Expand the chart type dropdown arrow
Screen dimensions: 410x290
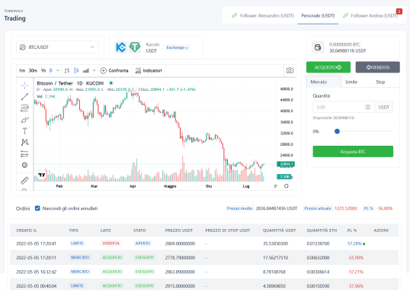pyautogui.click(x=94, y=70)
